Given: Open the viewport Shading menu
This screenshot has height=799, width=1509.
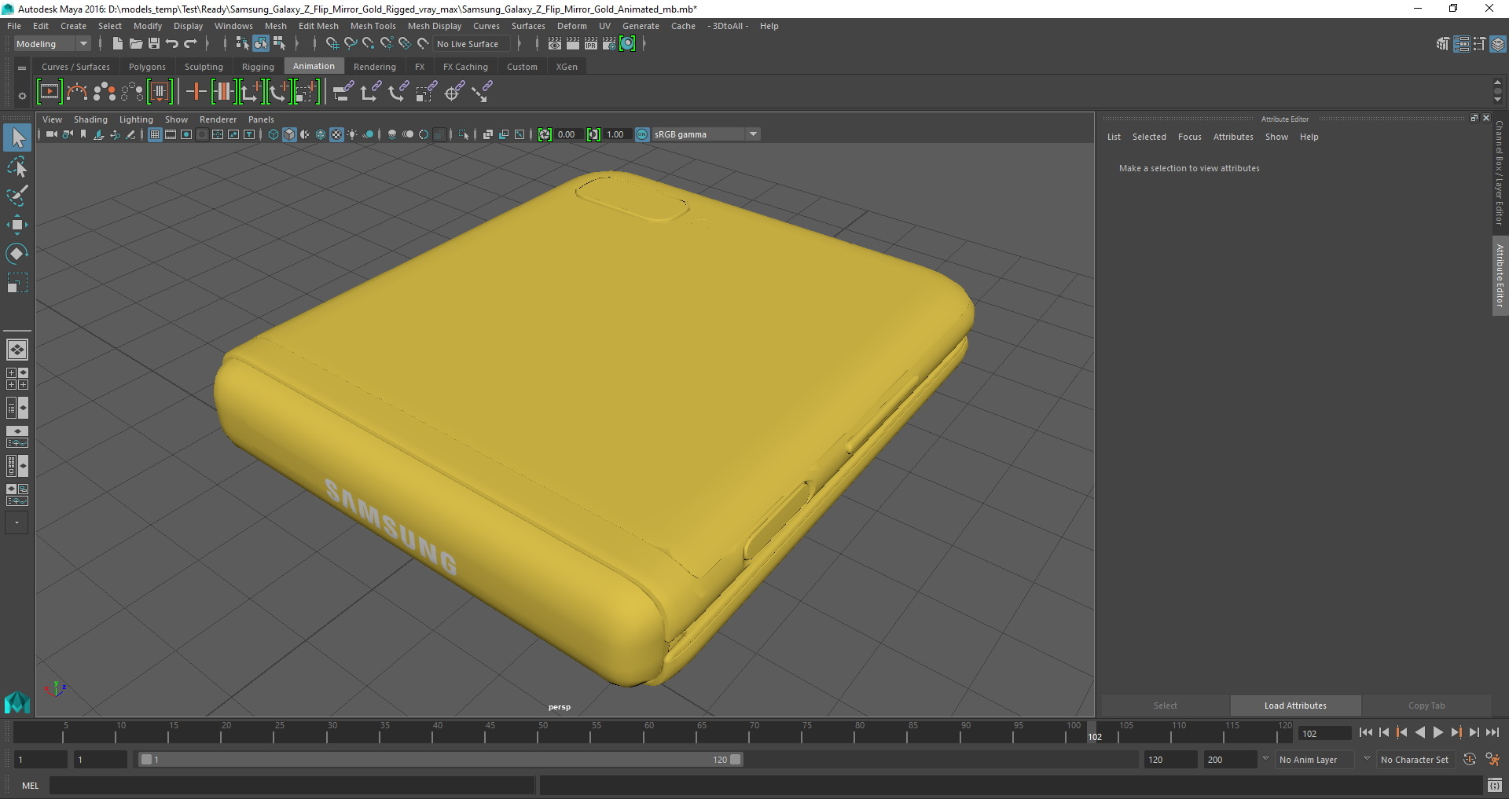Looking at the screenshot, I should (90, 119).
